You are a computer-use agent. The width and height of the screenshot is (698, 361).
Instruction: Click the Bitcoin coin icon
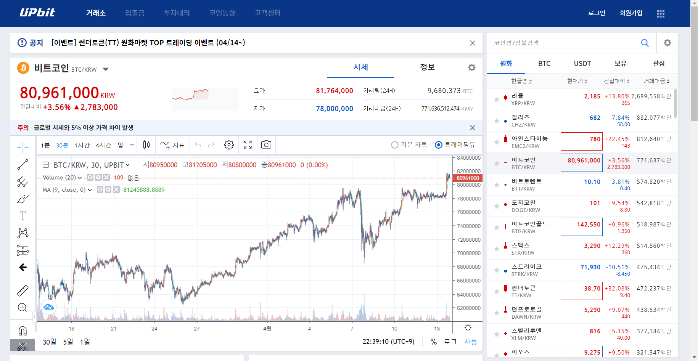[23, 68]
